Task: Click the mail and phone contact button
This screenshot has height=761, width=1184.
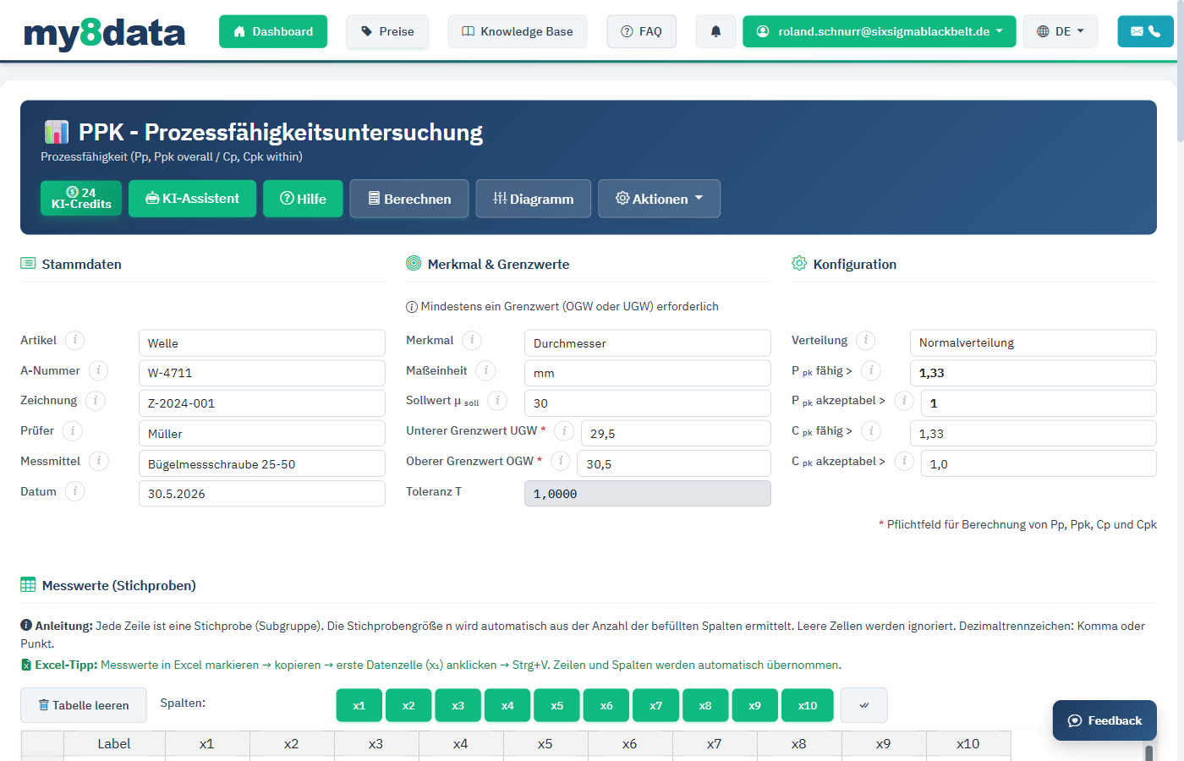Action: (1146, 31)
